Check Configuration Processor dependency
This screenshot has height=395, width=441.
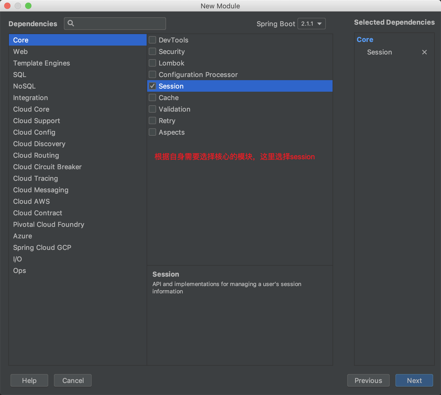(152, 74)
